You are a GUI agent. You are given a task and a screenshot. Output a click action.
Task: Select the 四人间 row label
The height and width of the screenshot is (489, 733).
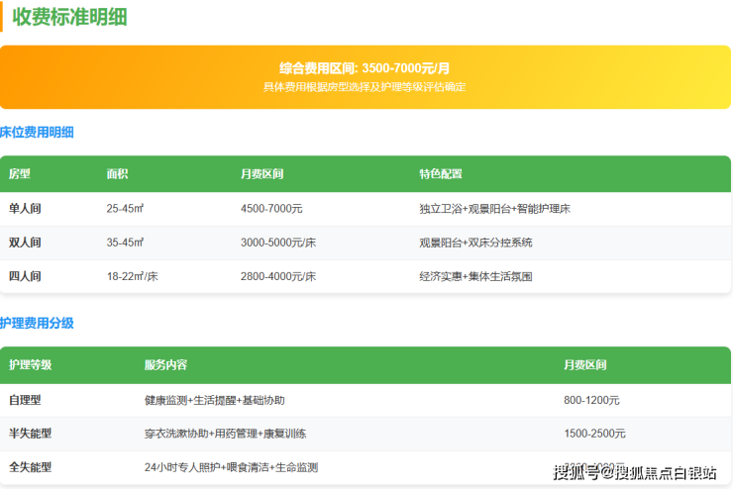pyautogui.click(x=25, y=276)
